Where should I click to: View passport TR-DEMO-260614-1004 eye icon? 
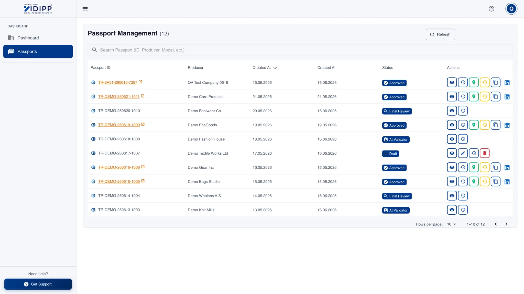coord(452,196)
